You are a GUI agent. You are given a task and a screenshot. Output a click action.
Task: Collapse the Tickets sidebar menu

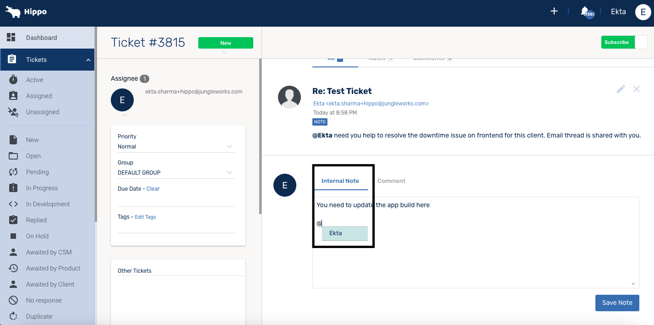pyautogui.click(x=88, y=60)
